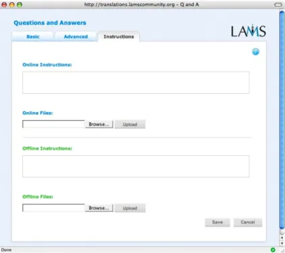Click the Offline Files label
This screenshot has height=253, width=285.
[x=38, y=196]
